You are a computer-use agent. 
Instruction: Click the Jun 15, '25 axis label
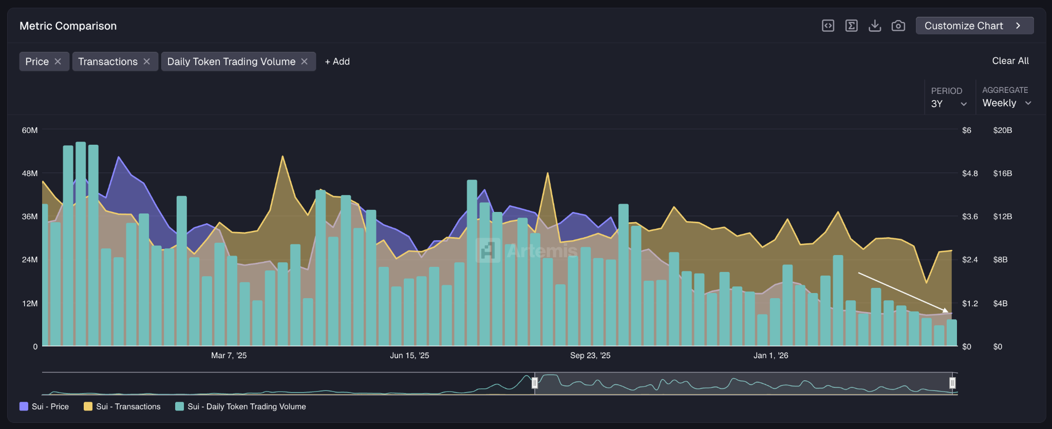[x=409, y=356]
